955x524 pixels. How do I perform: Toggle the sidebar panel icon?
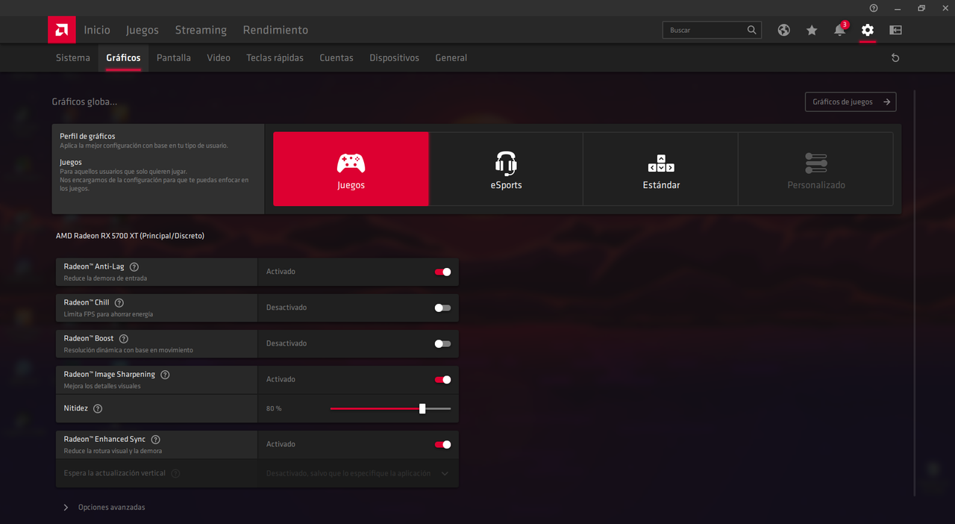point(895,30)
